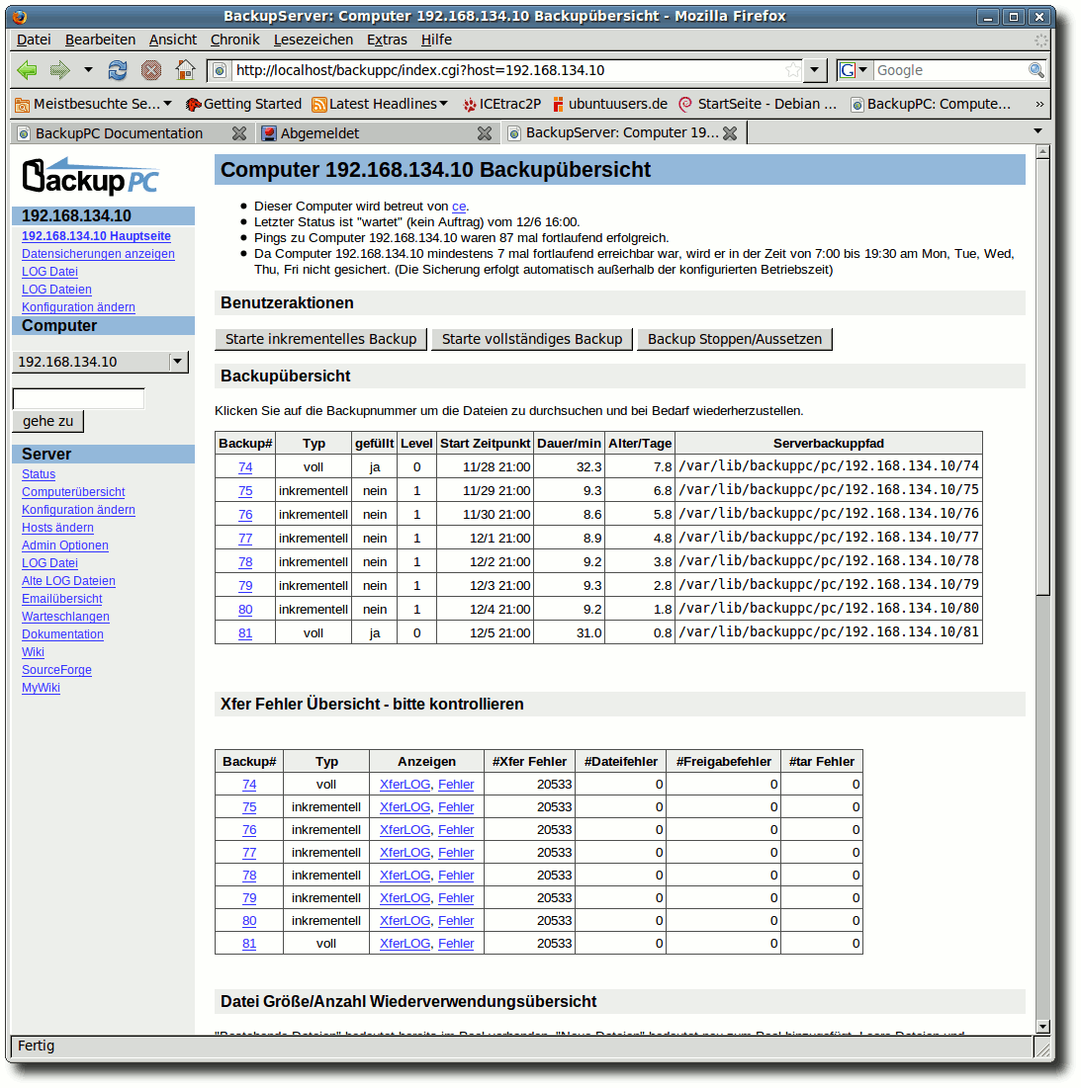
Task: Switch to BackupPC Documentation tab
Action: click(x=120, y=133)
